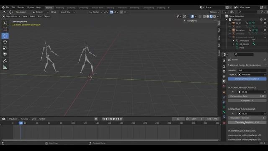
Task: Play the animation in reverse
Action: pos(111,119)
